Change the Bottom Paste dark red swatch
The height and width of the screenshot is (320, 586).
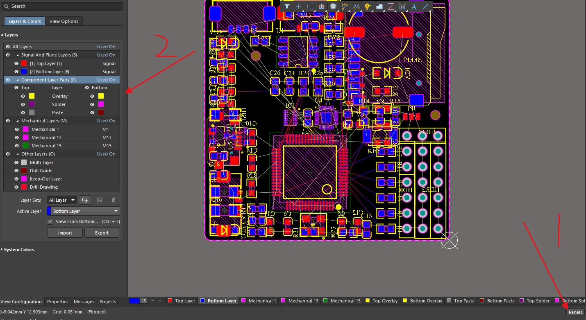click(101, 113)
